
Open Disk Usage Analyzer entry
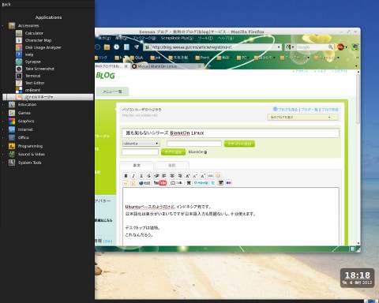(39, 47)
